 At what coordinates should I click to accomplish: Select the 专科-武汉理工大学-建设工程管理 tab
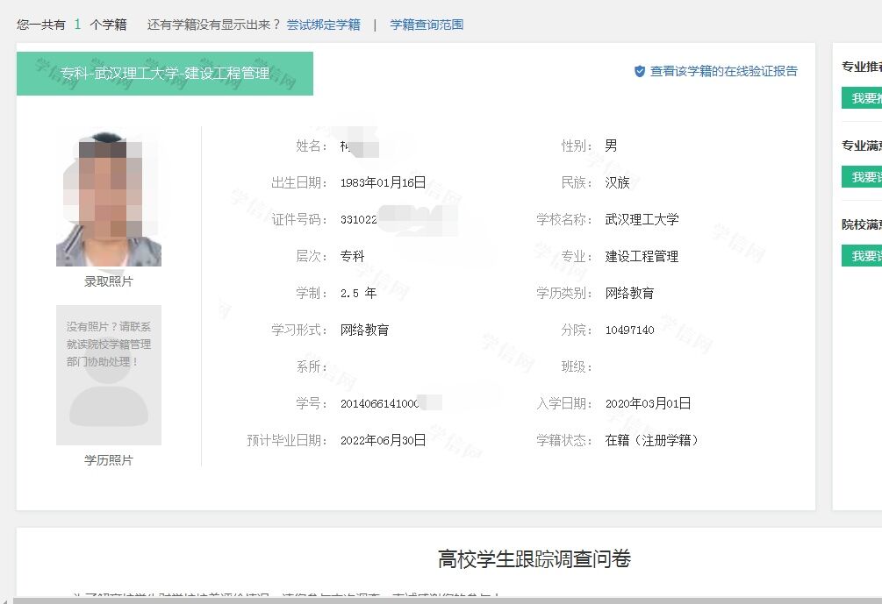click(165, 74)
